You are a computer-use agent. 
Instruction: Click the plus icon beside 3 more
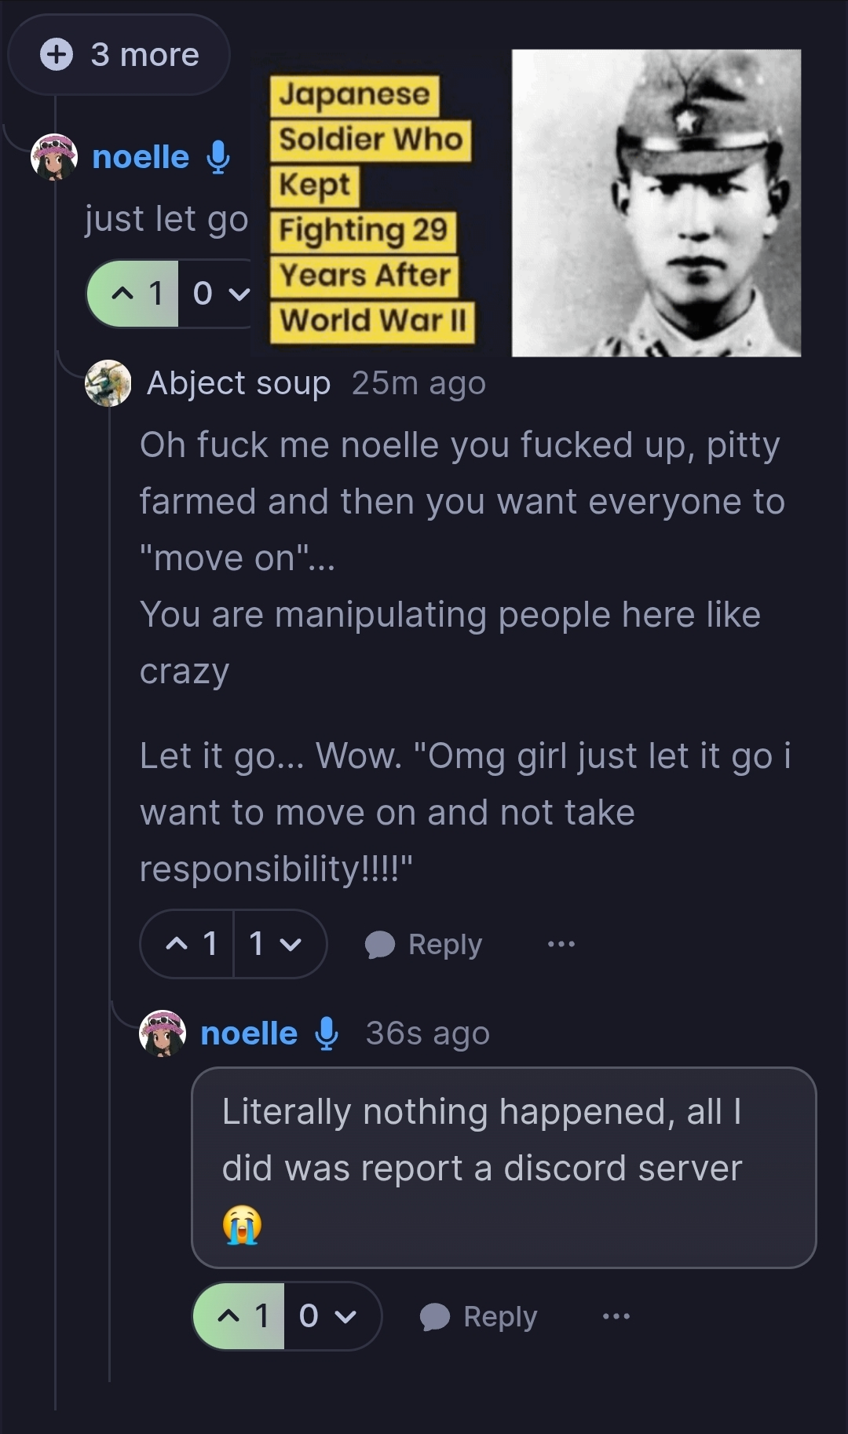click(x=57, y=55)
